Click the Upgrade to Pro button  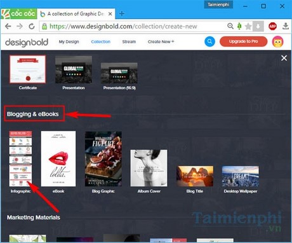click(x=243, y=41)
